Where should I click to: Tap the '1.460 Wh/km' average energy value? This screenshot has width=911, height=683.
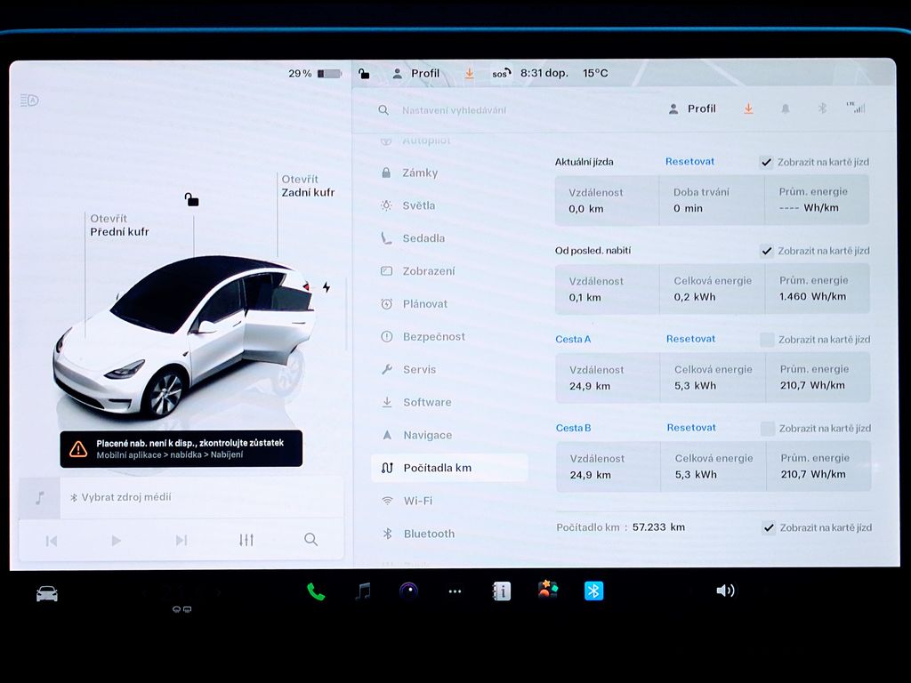(813, 296)
